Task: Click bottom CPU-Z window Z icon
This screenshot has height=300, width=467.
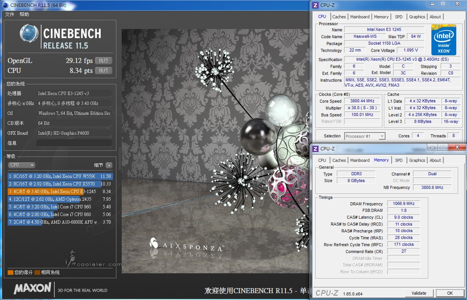Action: [315, 148]
